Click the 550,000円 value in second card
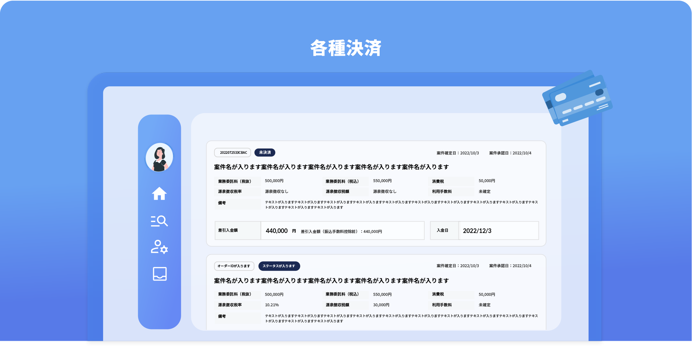 click(x=382, y=294)
